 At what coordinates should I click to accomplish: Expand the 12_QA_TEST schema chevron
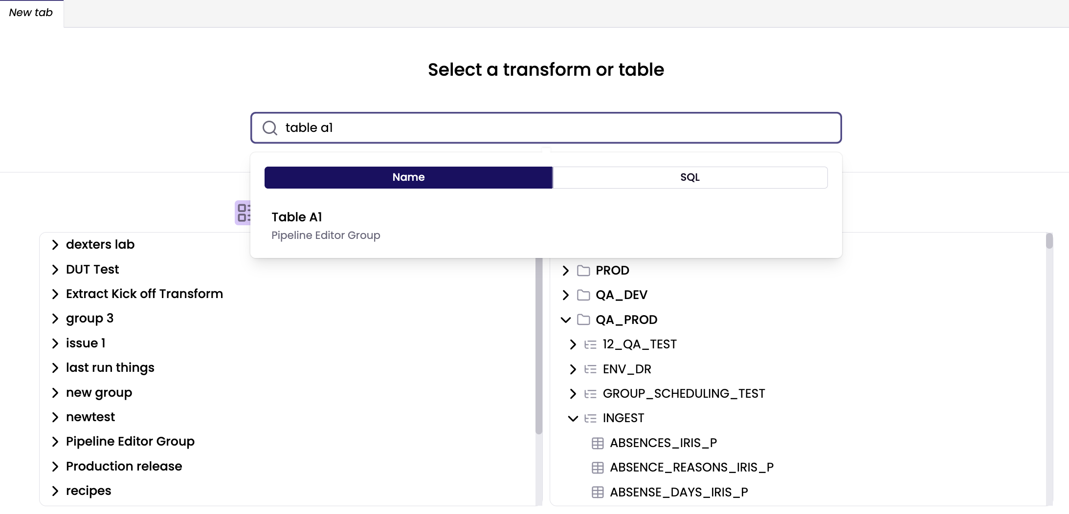coord(573,344)
